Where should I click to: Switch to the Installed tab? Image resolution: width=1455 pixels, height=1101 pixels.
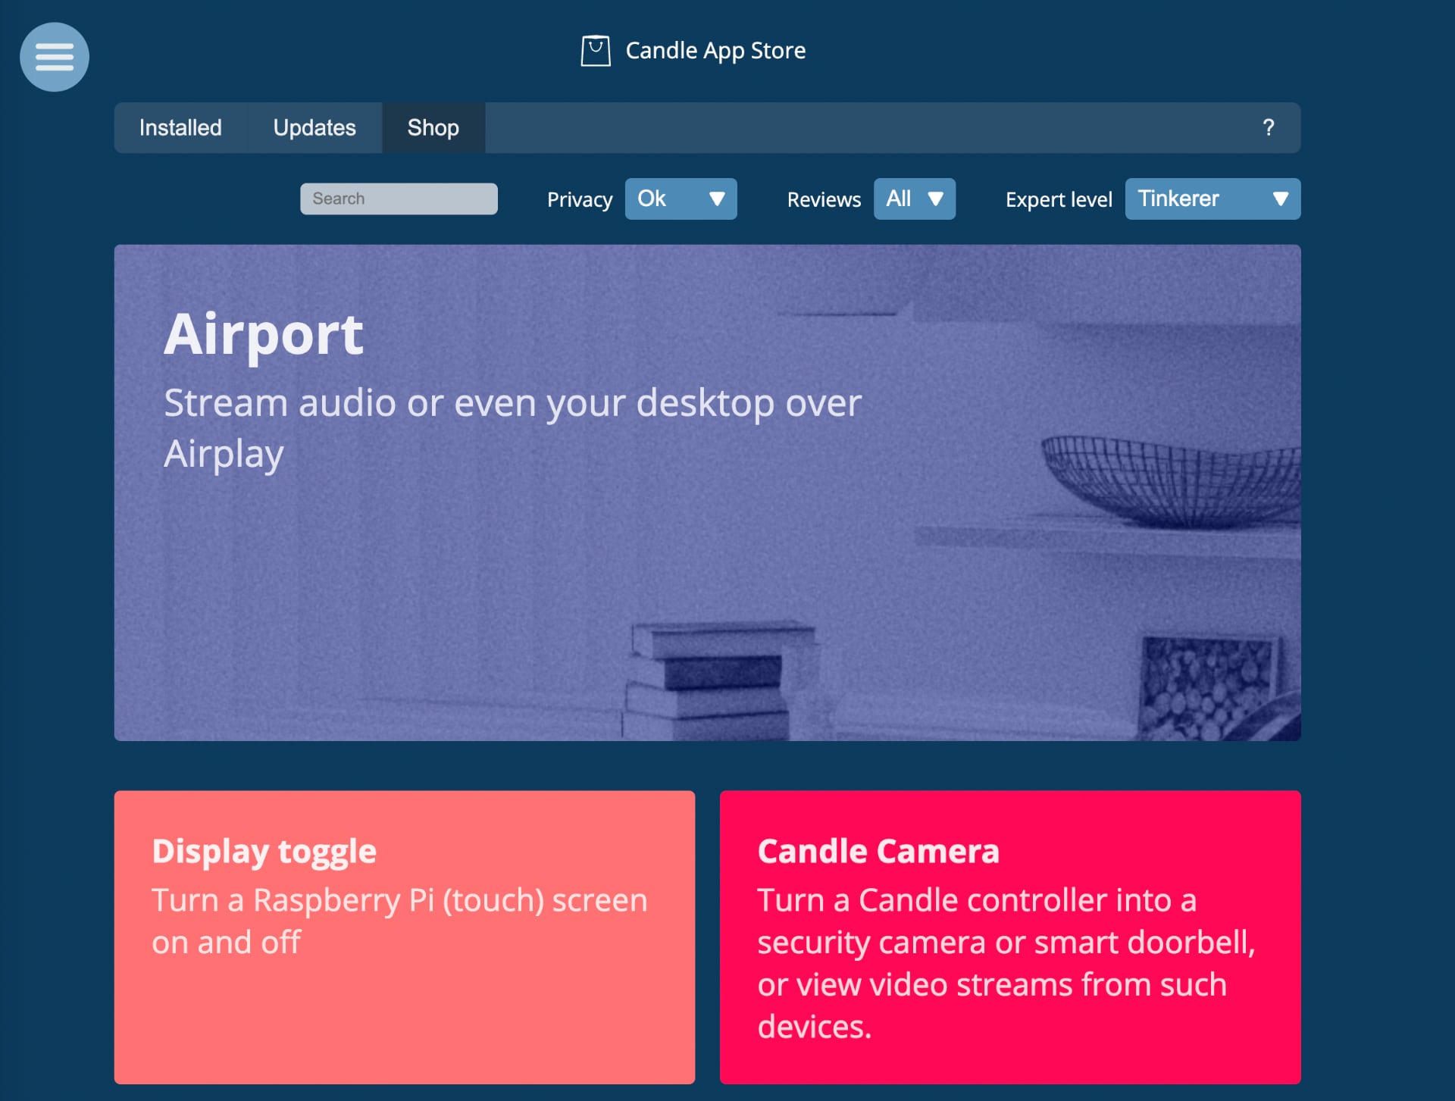pyautogui.click(x=180, y=127)
